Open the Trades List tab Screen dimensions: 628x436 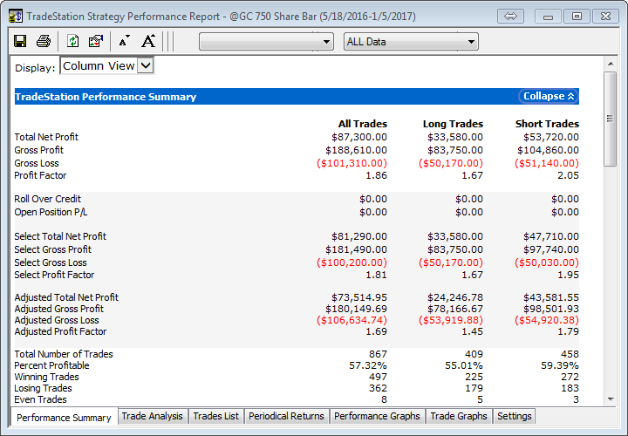click(x=215, y=417)
